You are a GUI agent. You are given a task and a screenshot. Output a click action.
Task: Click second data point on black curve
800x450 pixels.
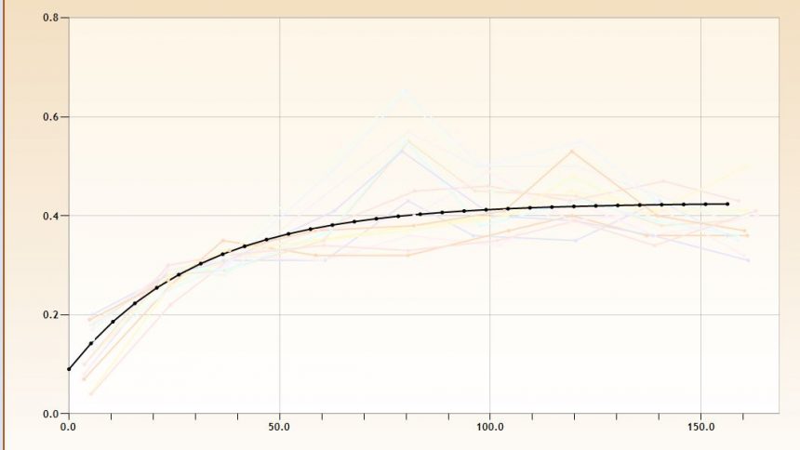[91, 343]
